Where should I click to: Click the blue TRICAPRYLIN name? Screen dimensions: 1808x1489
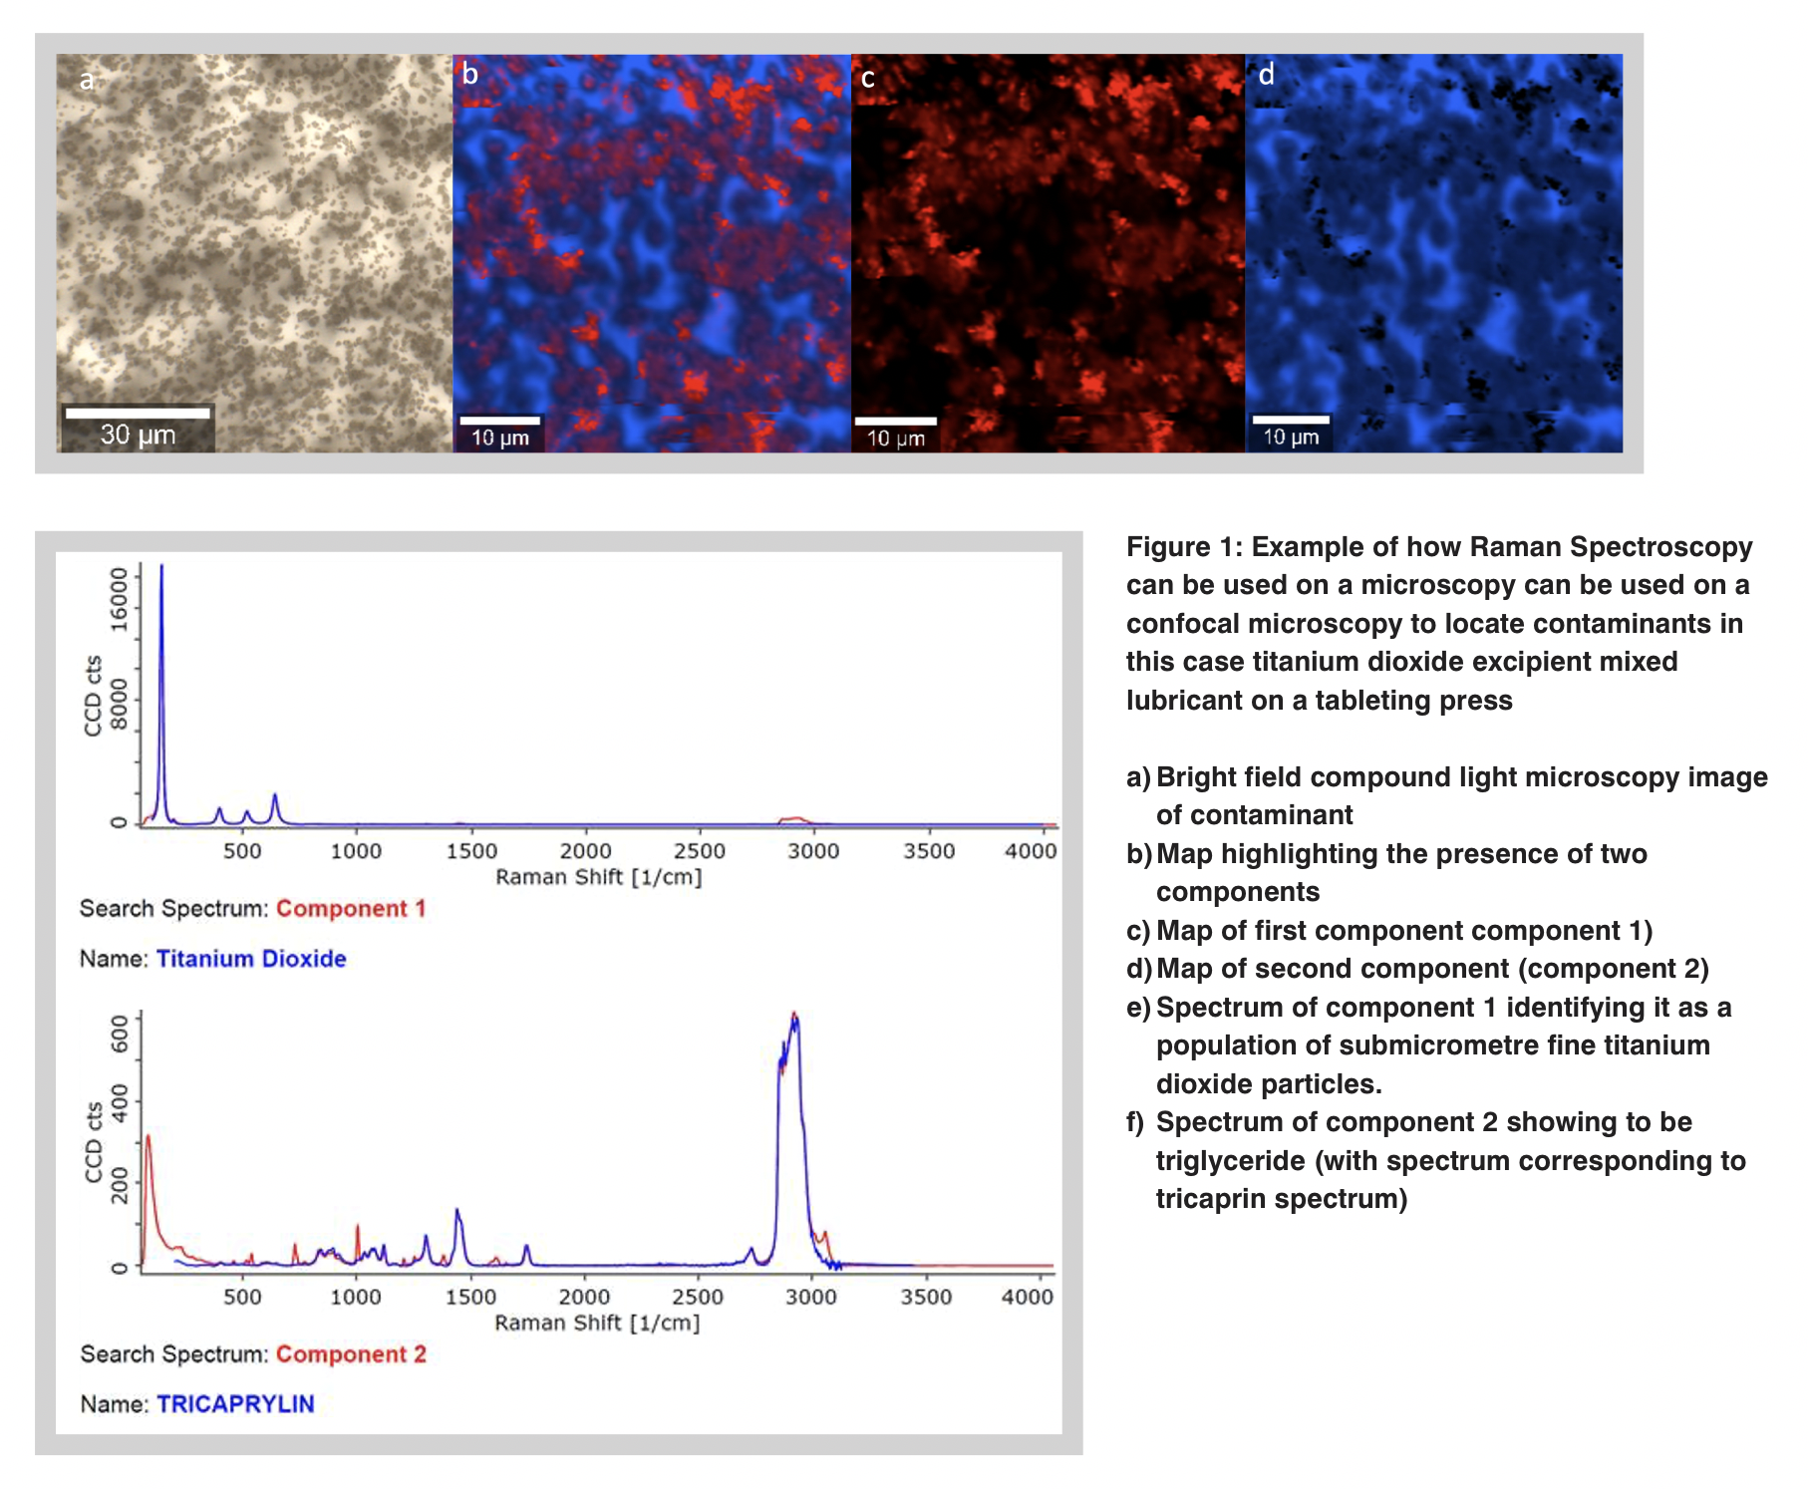coord(235,1404)
